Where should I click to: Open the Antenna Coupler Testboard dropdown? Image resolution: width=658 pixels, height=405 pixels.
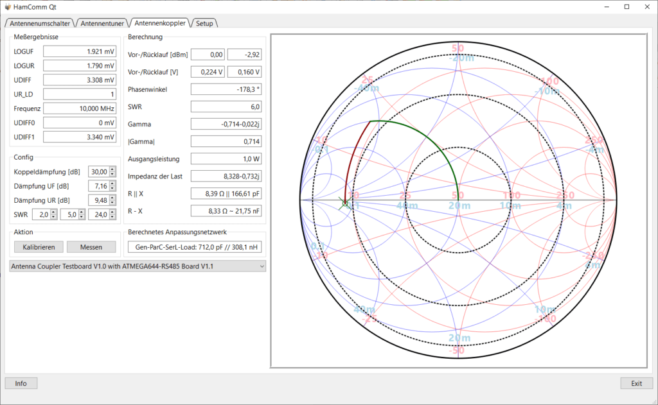138,266
